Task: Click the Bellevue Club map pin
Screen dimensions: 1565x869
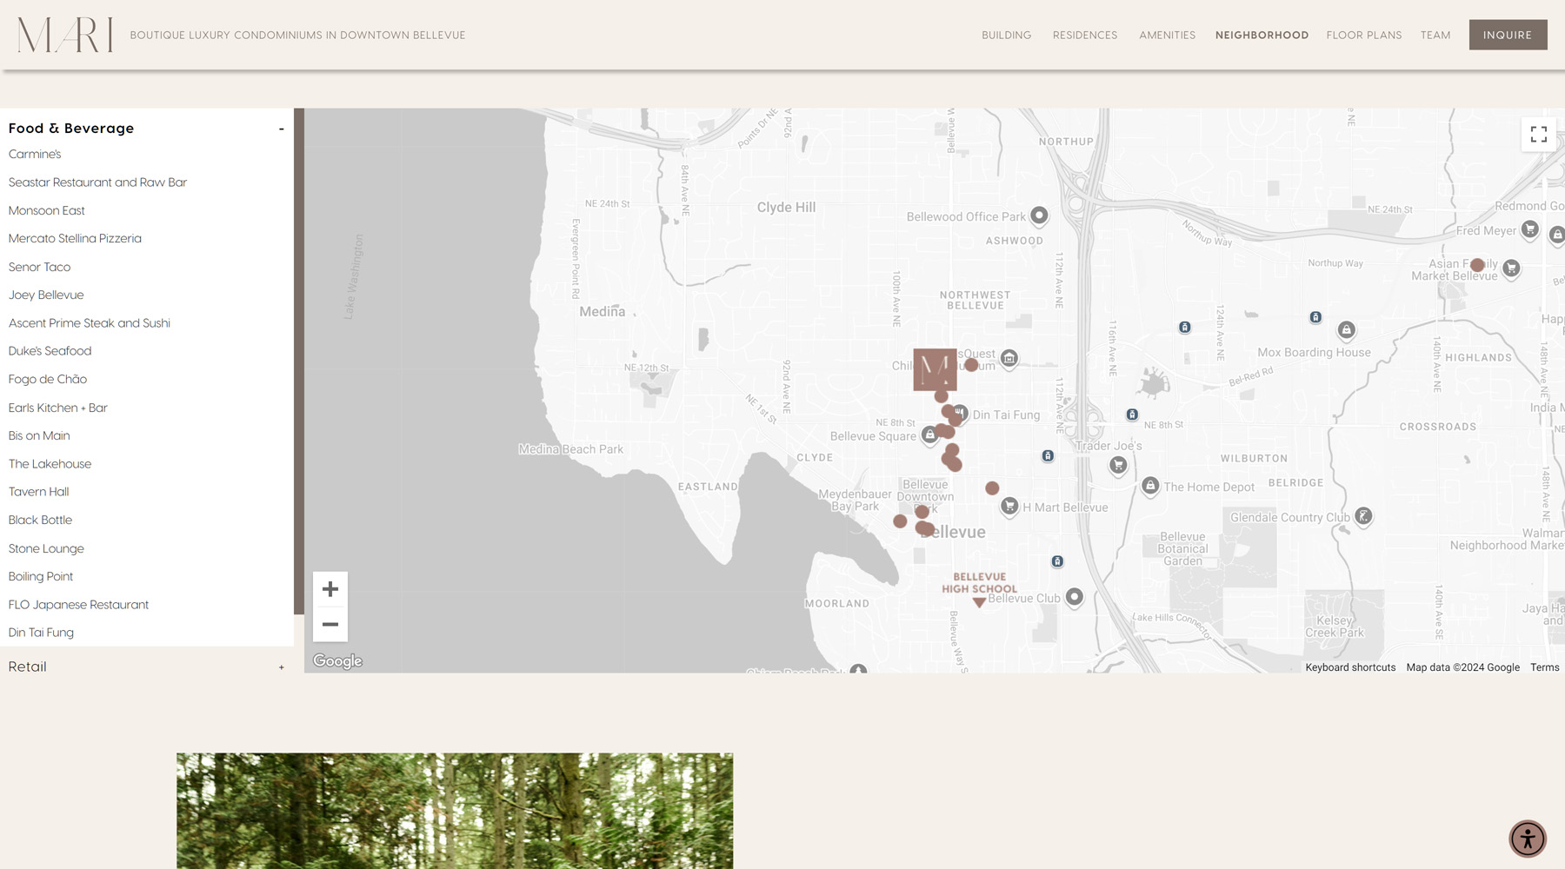Action: point(1075,596)
